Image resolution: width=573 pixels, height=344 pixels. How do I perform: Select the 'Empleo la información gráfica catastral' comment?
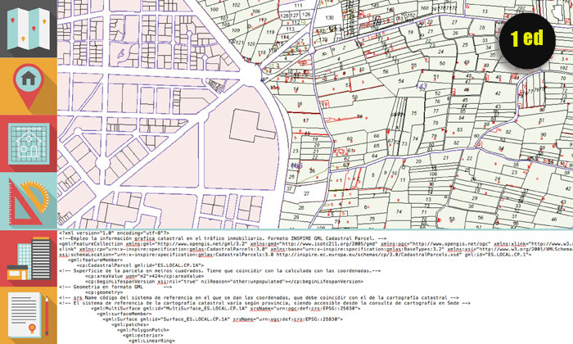(x=223, y=238)
